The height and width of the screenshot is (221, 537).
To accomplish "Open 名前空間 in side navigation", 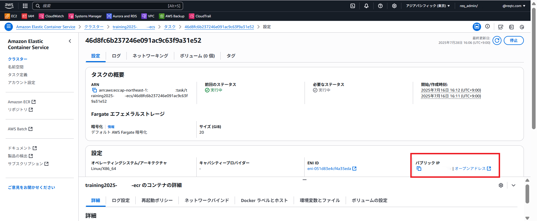I will point(16,67).
